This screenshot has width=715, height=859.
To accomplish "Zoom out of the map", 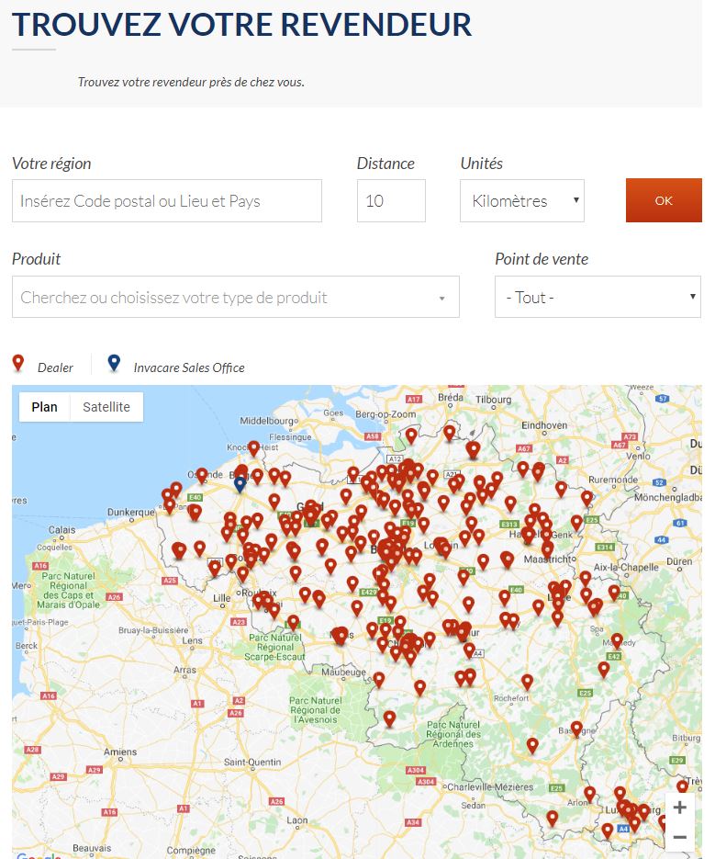I will pyautogui.click(x=679, y=837).
